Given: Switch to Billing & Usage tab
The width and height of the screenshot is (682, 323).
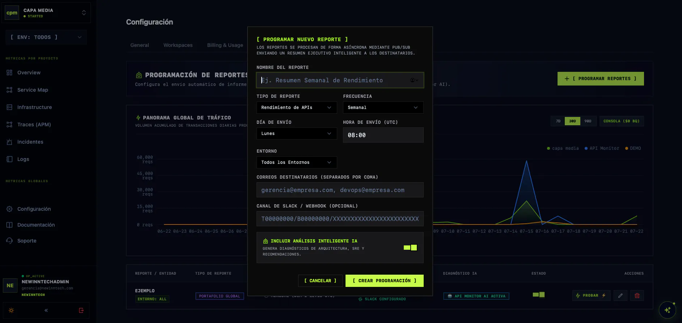Looking at the screenshot, I should coord(225,45).
